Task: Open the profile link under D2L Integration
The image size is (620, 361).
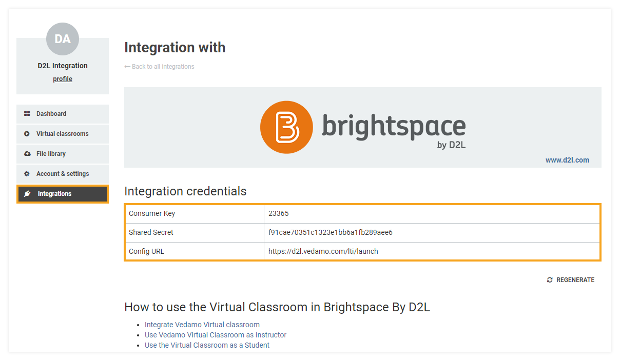Action: 63,79
